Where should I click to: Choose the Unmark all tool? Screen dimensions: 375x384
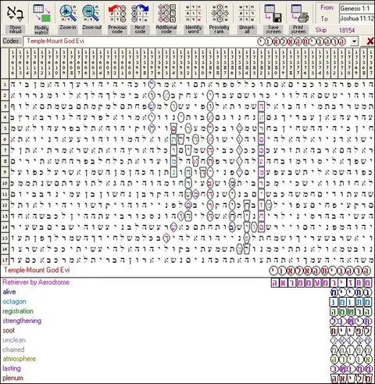(247, 13)
